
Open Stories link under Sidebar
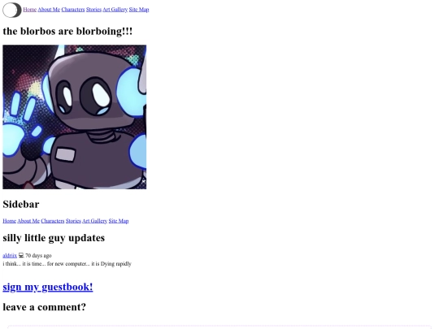73,221
